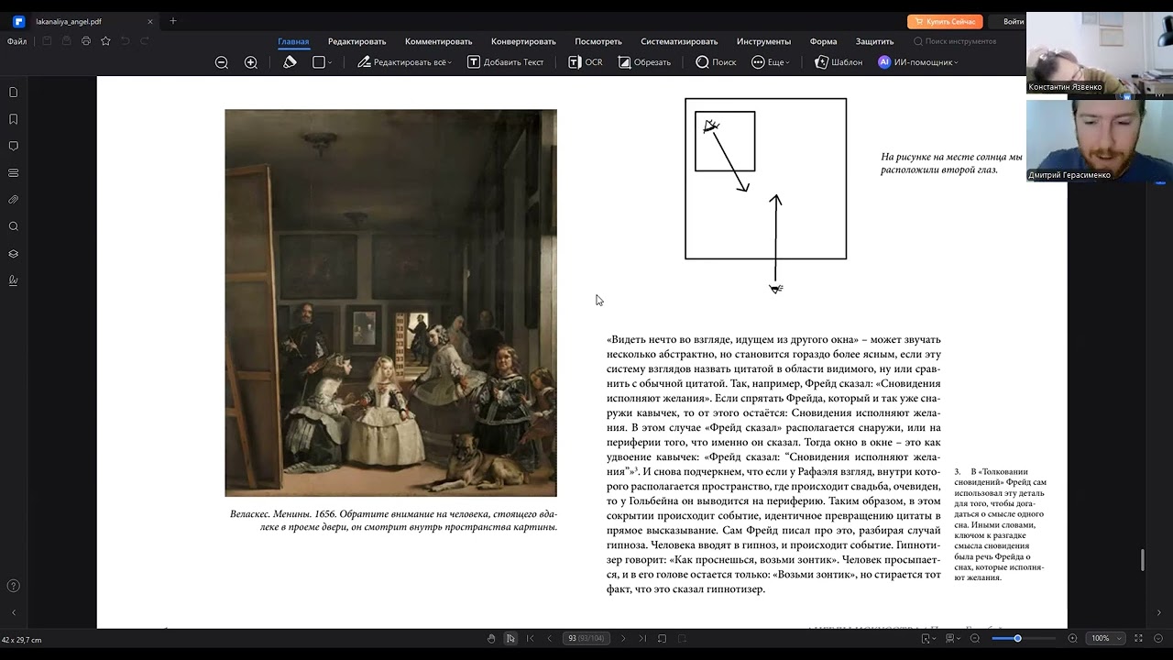This screenshot has width=1173, height=660.
Task: Run the OCR tool
Action: click(586, 62)
